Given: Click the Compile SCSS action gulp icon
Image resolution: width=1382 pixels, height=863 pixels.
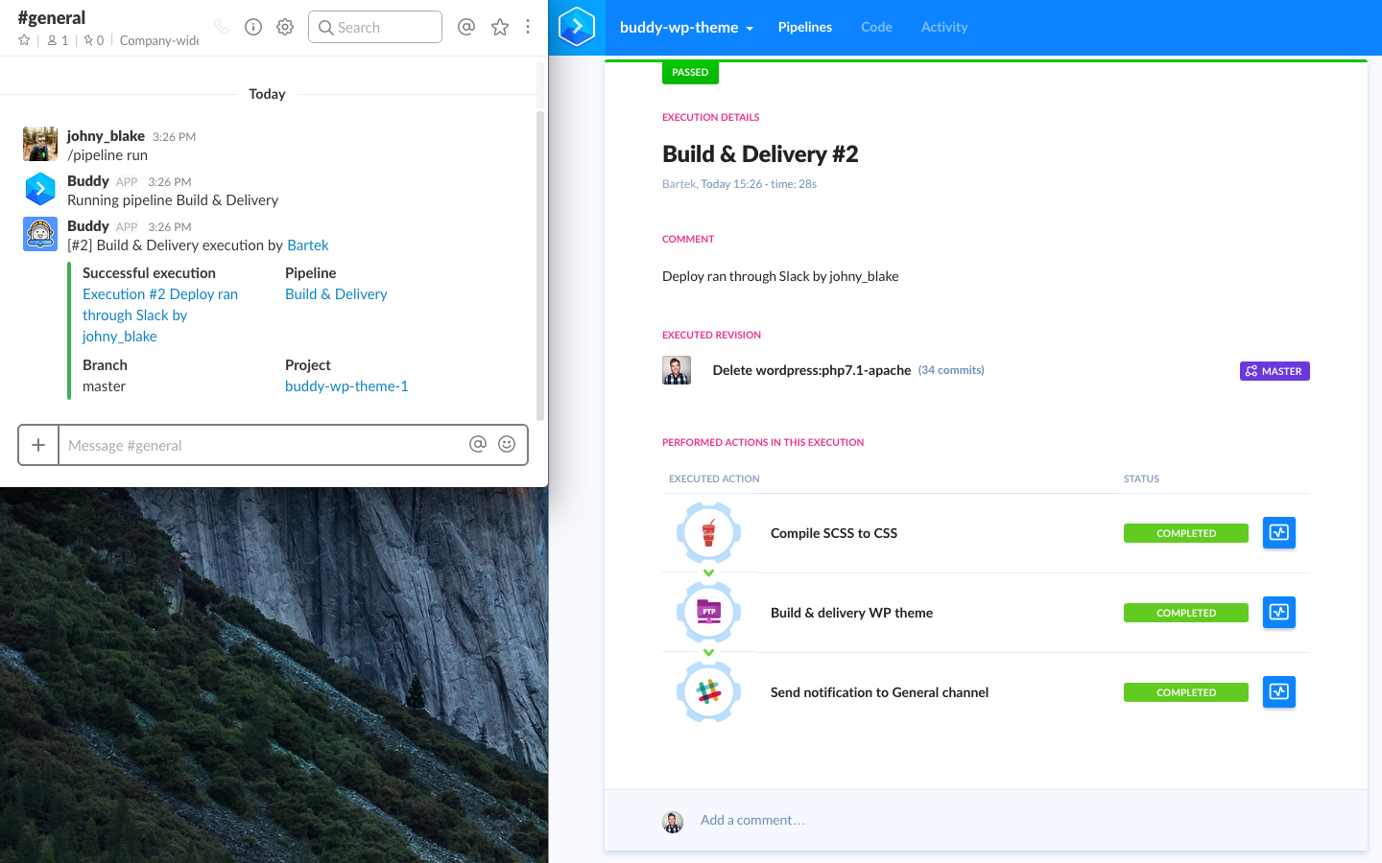Looking at the screenshot, I should click(708, 532).
